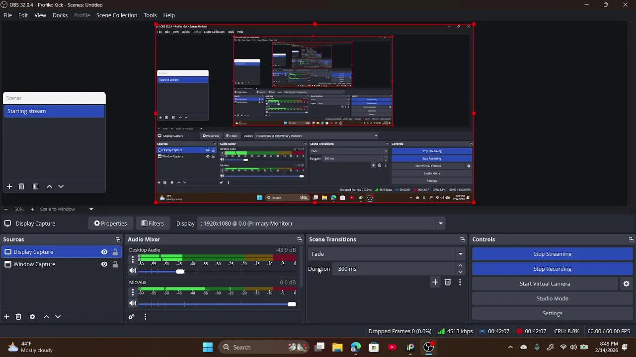Toggle lock on Display Capture source
The width and height of the screenshot is (636, 357).
coord(115,252)
